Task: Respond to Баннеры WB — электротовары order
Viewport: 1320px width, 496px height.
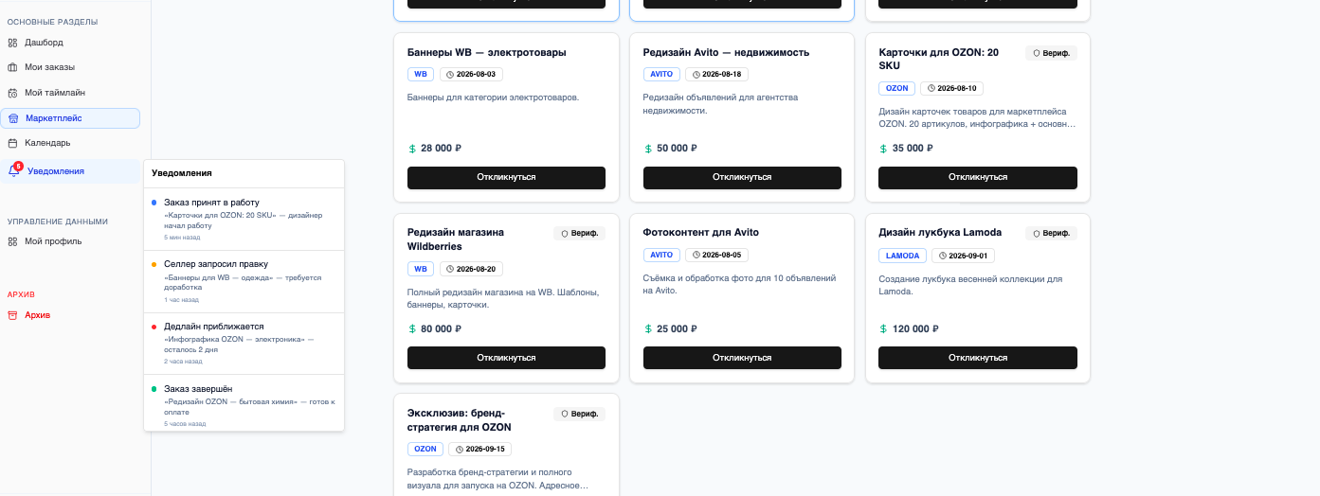Action: click(x=506, y=178)
